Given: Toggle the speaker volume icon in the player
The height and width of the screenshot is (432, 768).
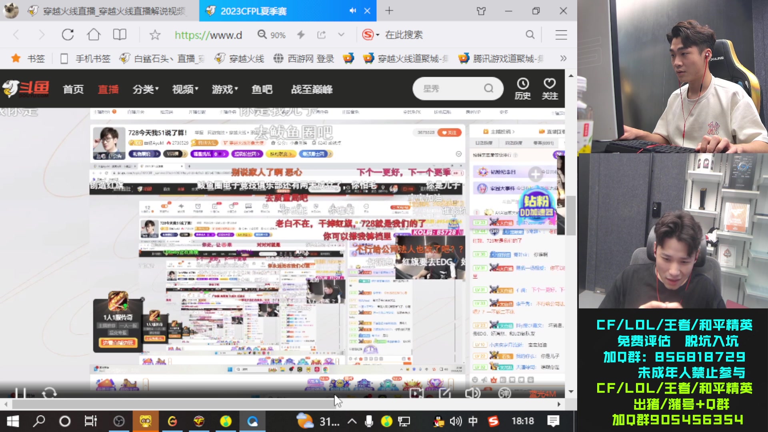Looking at the screenshot, I should (x=473, y=394).
